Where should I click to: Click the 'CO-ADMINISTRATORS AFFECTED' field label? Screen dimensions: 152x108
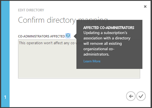pos(41,36)
